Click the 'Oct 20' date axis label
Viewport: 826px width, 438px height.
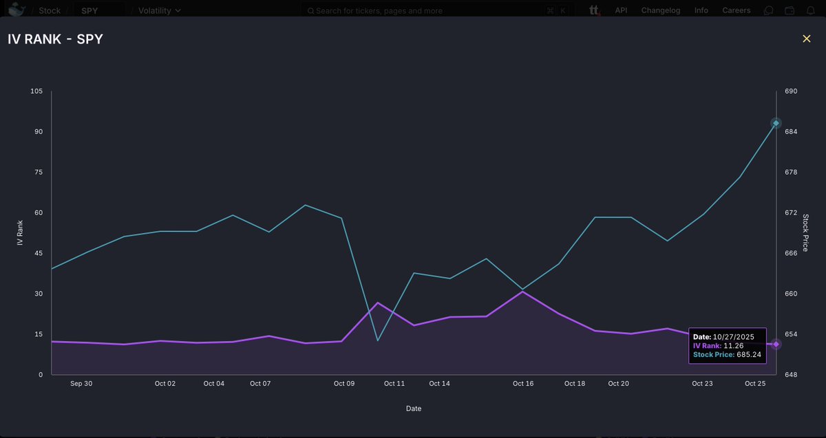coord(619,384)
